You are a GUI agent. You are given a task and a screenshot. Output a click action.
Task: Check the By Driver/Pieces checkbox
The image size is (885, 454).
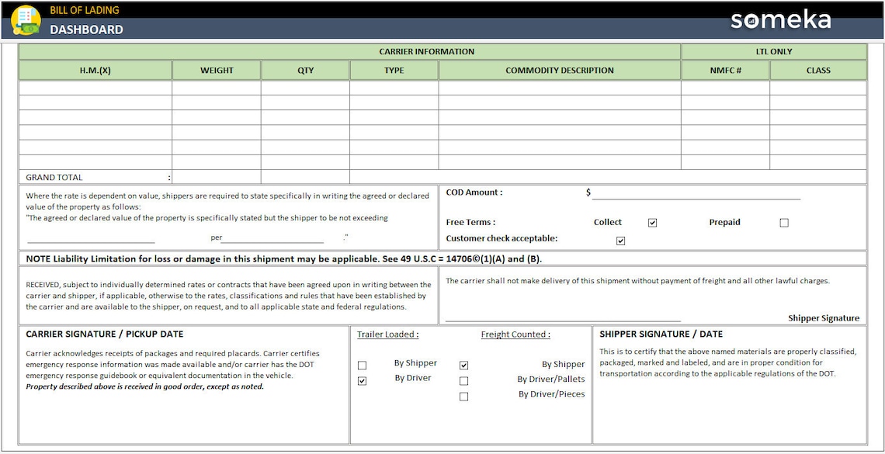coord(463,396)
